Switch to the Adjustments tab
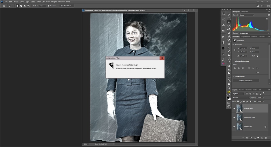Screen dimensions: 271x147 pos(245,37)
